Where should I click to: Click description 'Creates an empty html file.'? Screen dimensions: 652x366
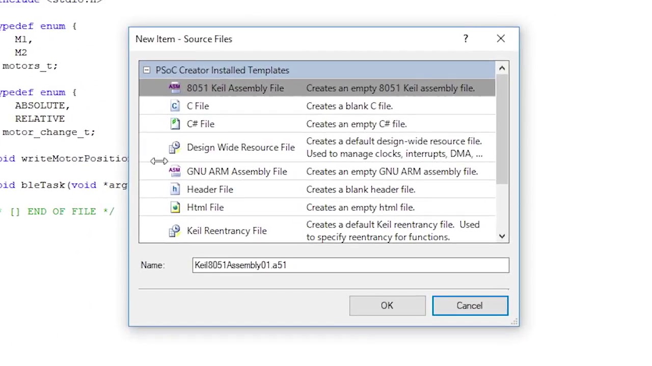coord(360,207)
